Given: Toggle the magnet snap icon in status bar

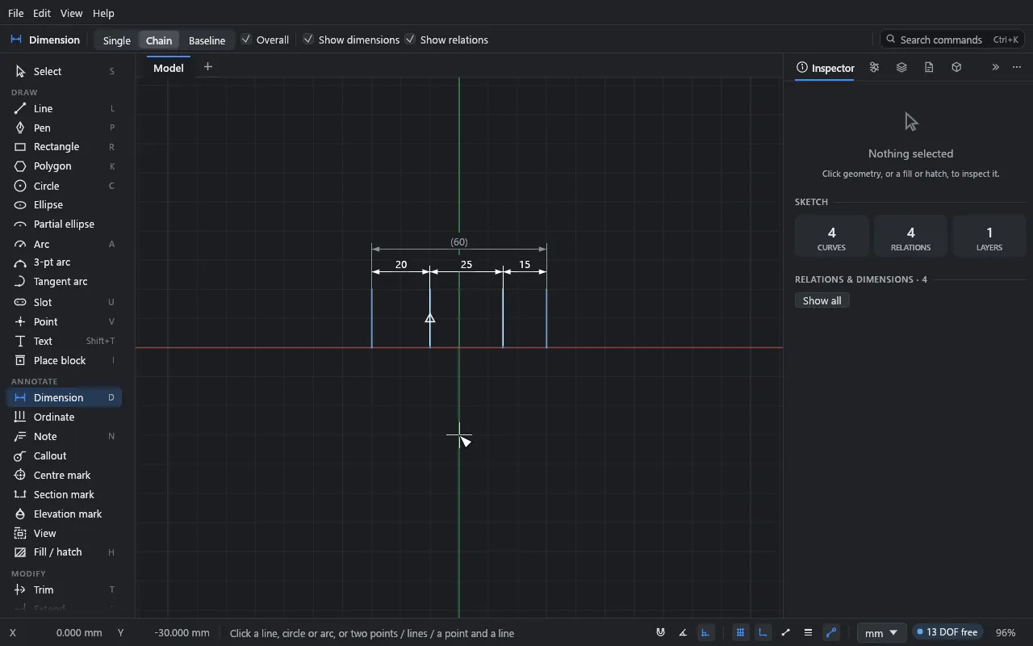Looking at the screenshot, I should point(660,633).
